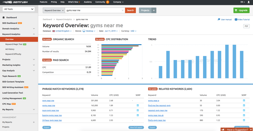Clear the search field with X icon
The height and width of the screenshot is (131, 253).
[x=122, y=10]
